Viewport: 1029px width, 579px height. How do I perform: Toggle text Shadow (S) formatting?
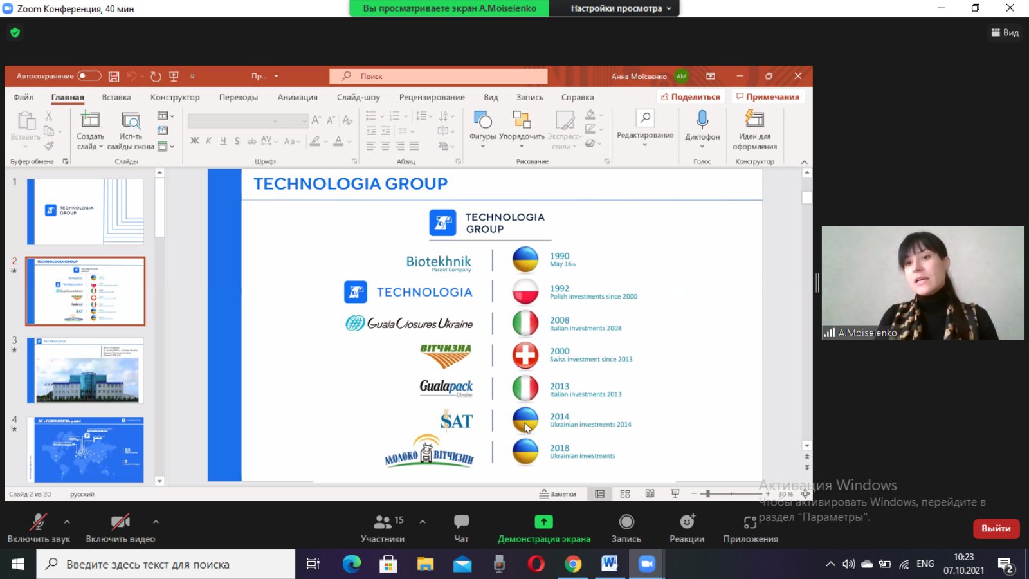point(237,141)
